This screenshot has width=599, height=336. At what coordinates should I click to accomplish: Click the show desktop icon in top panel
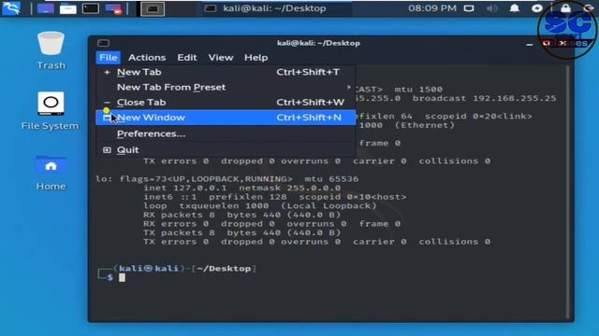[46, 8]
